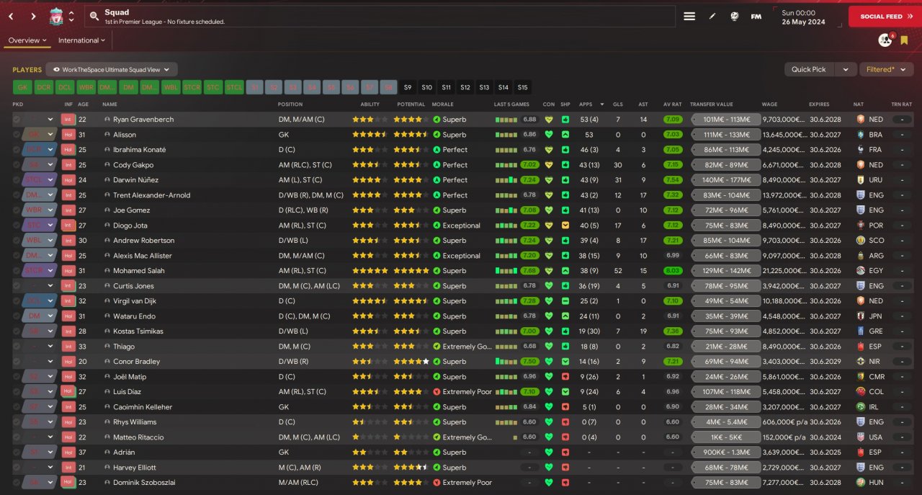
Task: Click the eye icon in squad view selector
Action: [x=56, y=70]
